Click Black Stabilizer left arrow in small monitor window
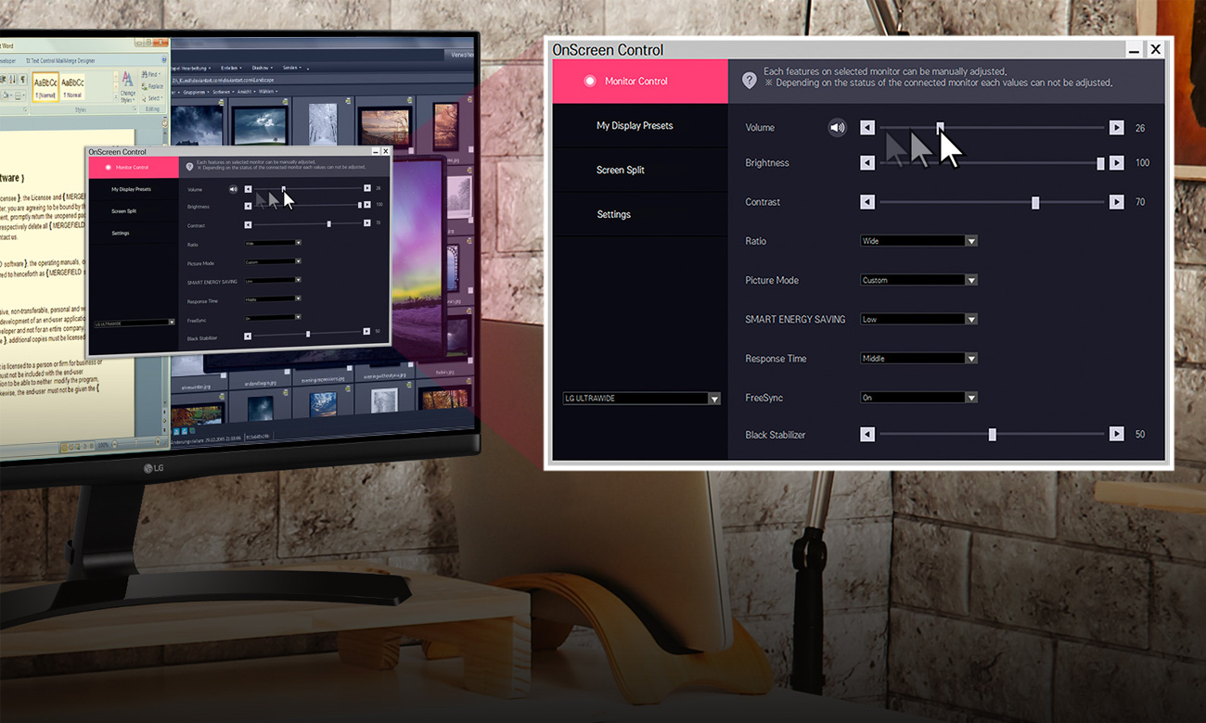 click(x=248, y=336)
